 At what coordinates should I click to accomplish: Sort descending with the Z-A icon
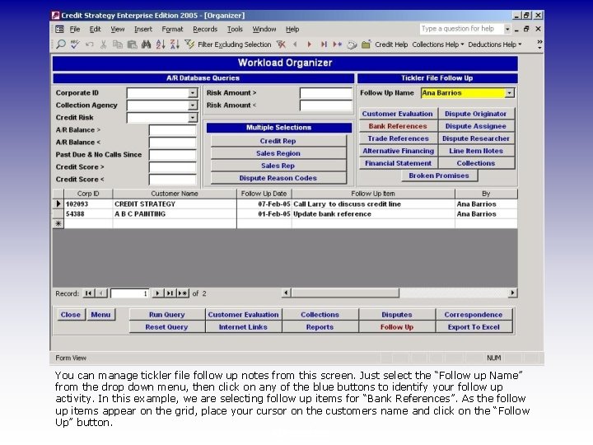tap(175, 44)
